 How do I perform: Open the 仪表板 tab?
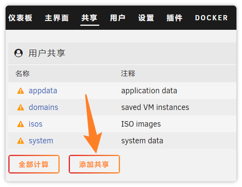(20, 18)
